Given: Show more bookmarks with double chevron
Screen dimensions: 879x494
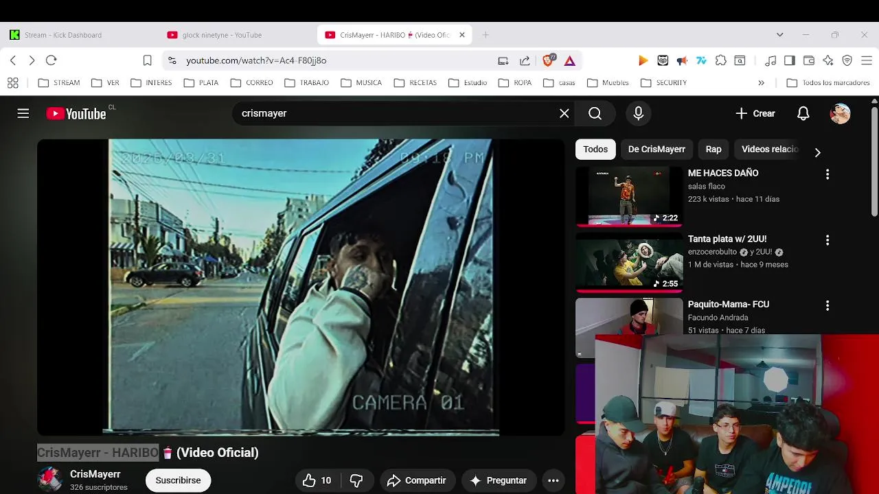Looking at the screenshot, I should [761, 83].
